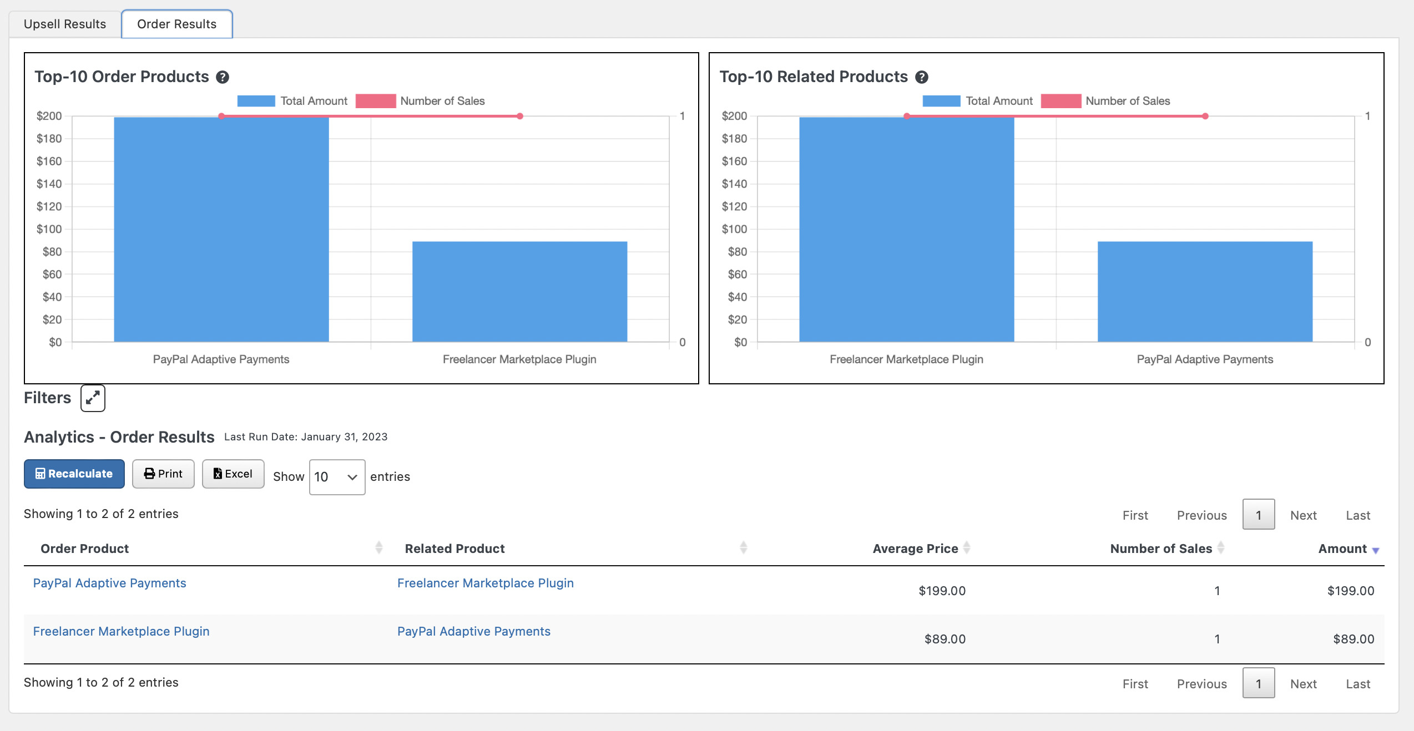Click the Recalculate button
This screenshot has width=1414, height=731.
(x=74, y=474)
